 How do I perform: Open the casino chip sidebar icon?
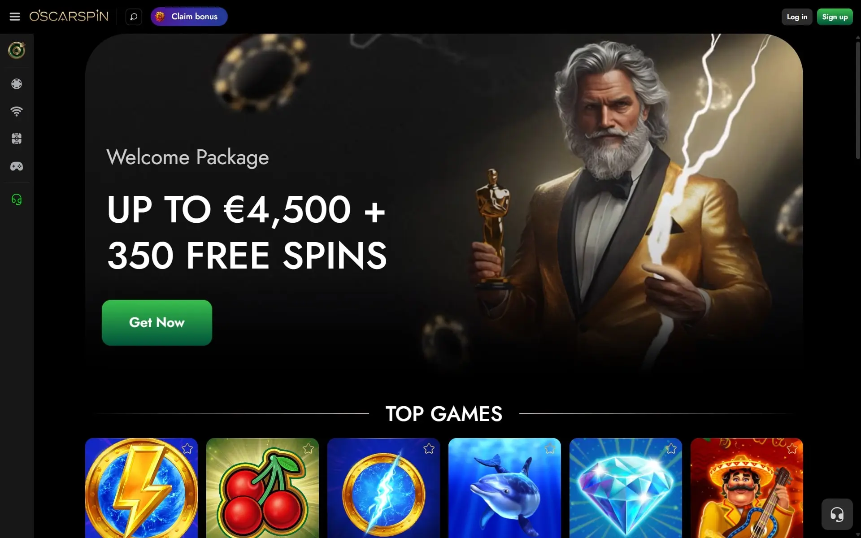click(x=17, y=84)
